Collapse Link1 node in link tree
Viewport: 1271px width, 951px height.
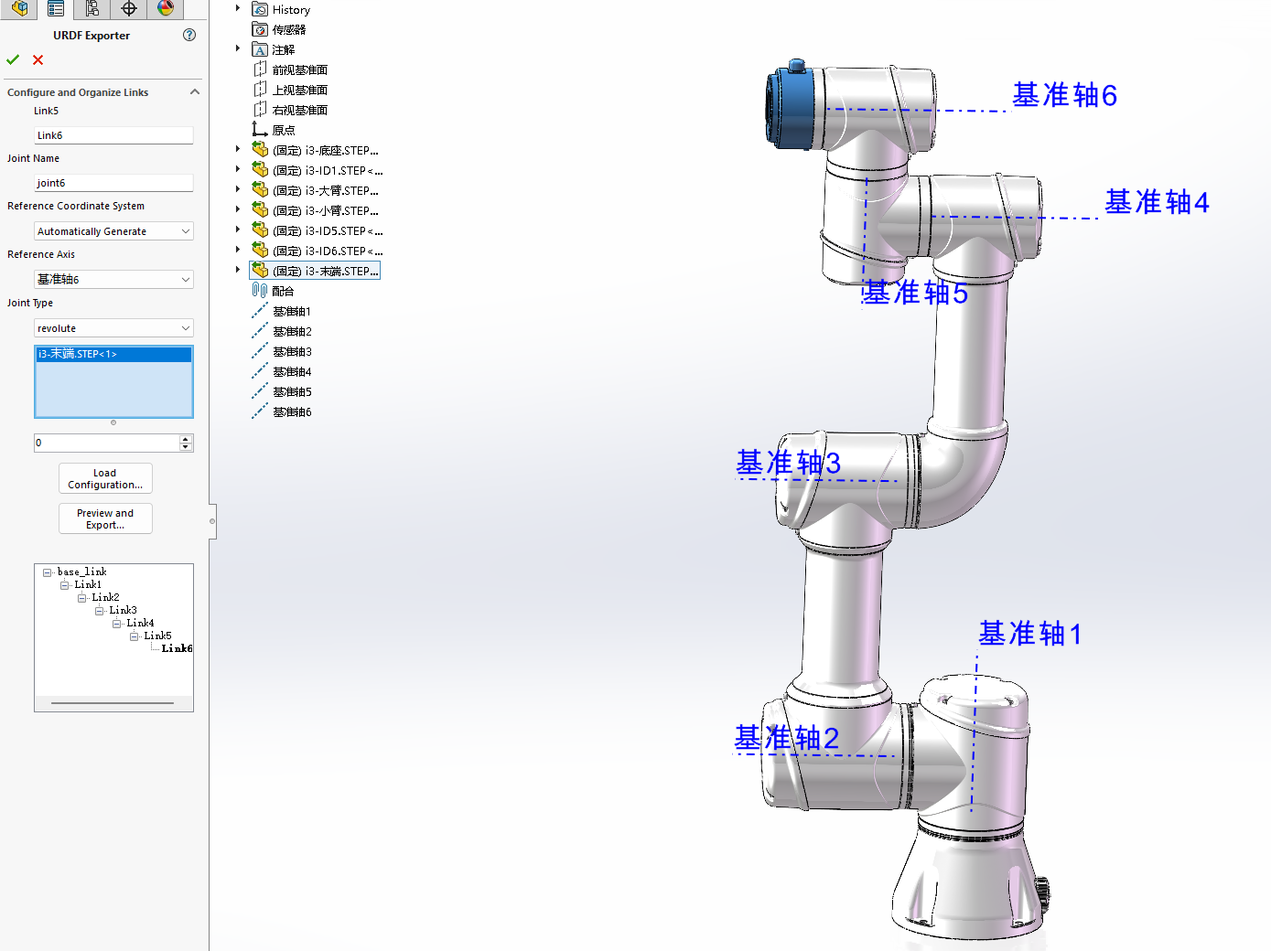[x=65, y=585]
